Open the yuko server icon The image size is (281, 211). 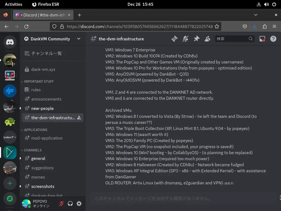coord(10,137)
